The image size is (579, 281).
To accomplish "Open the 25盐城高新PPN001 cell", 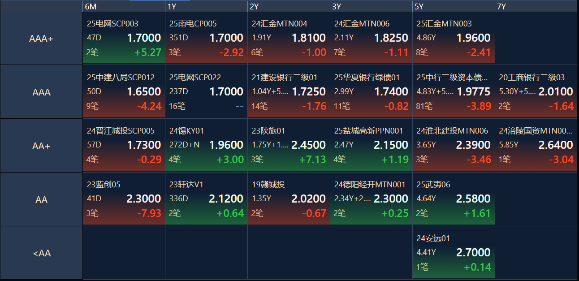I will 371,145.
